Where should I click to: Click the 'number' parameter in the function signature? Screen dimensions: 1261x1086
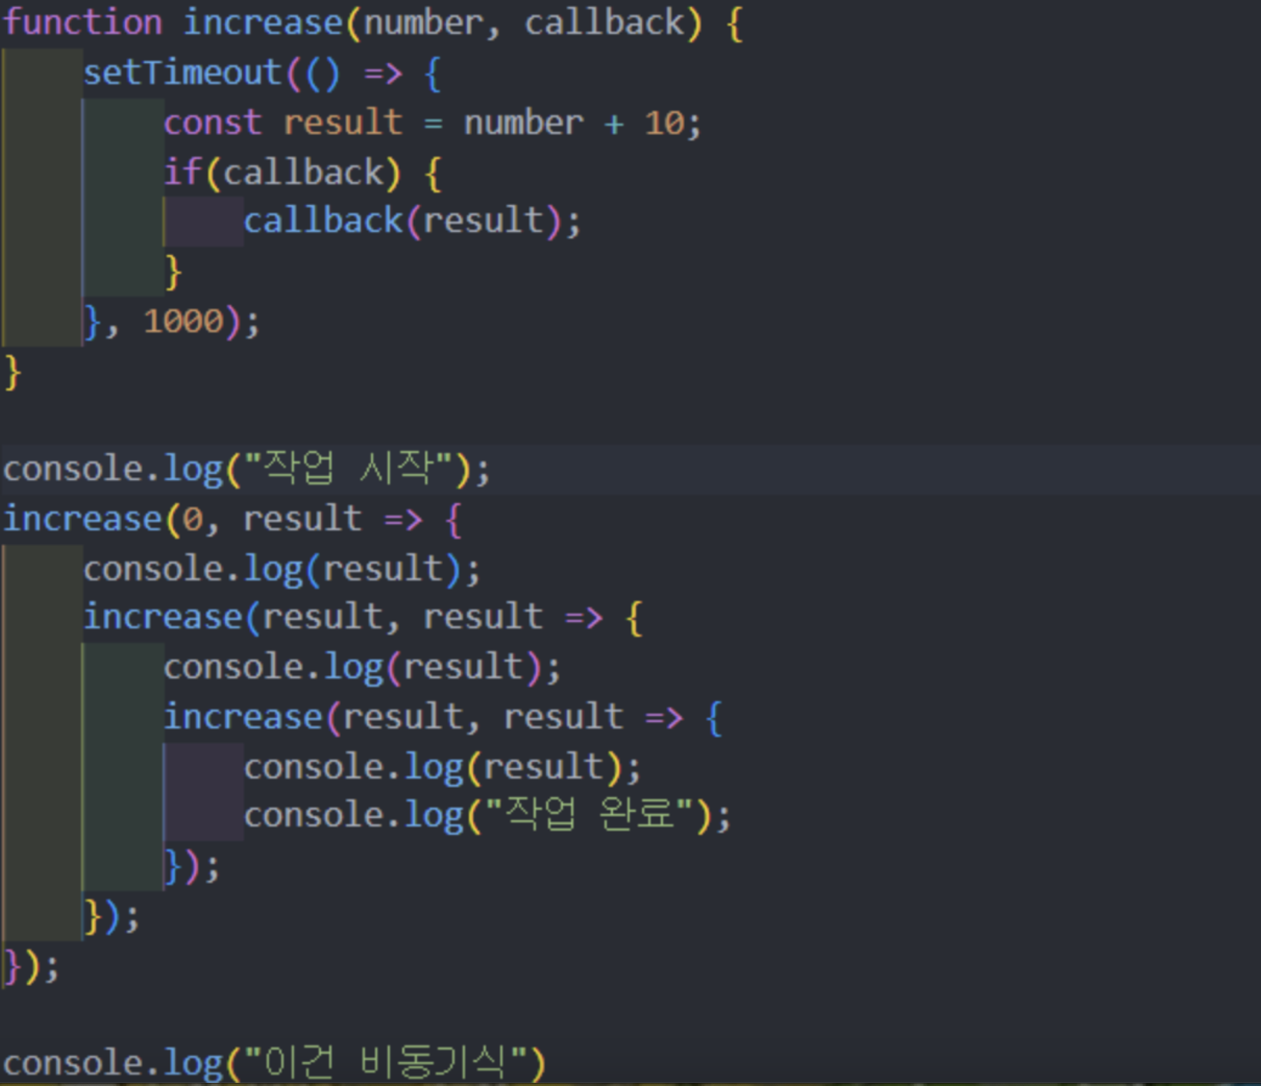pyautogui.click(x=423, y=24)
